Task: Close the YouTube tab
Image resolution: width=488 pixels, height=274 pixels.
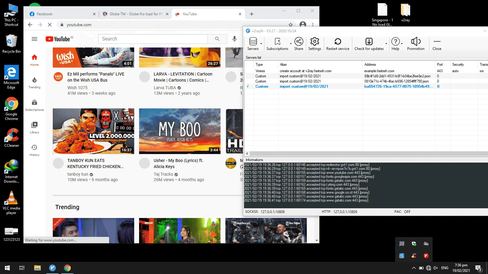Action: click(240, 14)
